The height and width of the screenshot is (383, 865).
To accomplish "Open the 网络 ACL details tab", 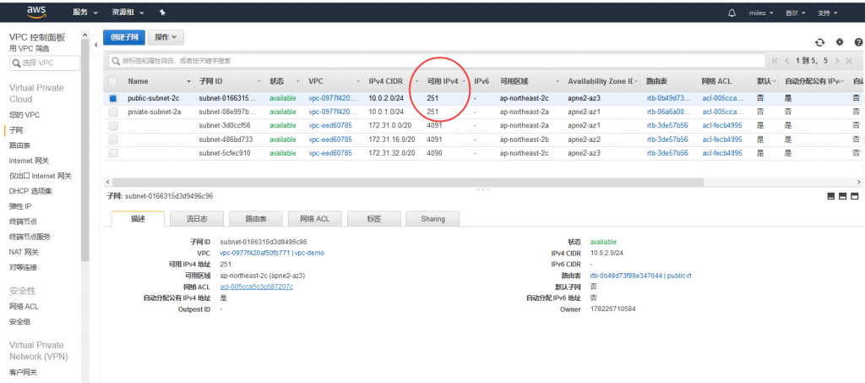I will point(313,219).
